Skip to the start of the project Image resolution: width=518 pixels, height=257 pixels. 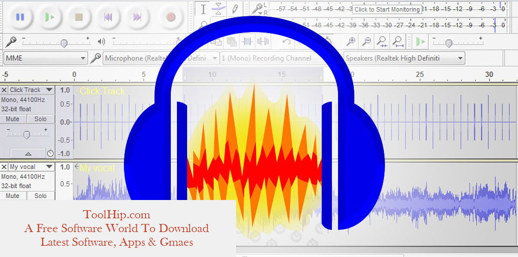click(108, 17)
